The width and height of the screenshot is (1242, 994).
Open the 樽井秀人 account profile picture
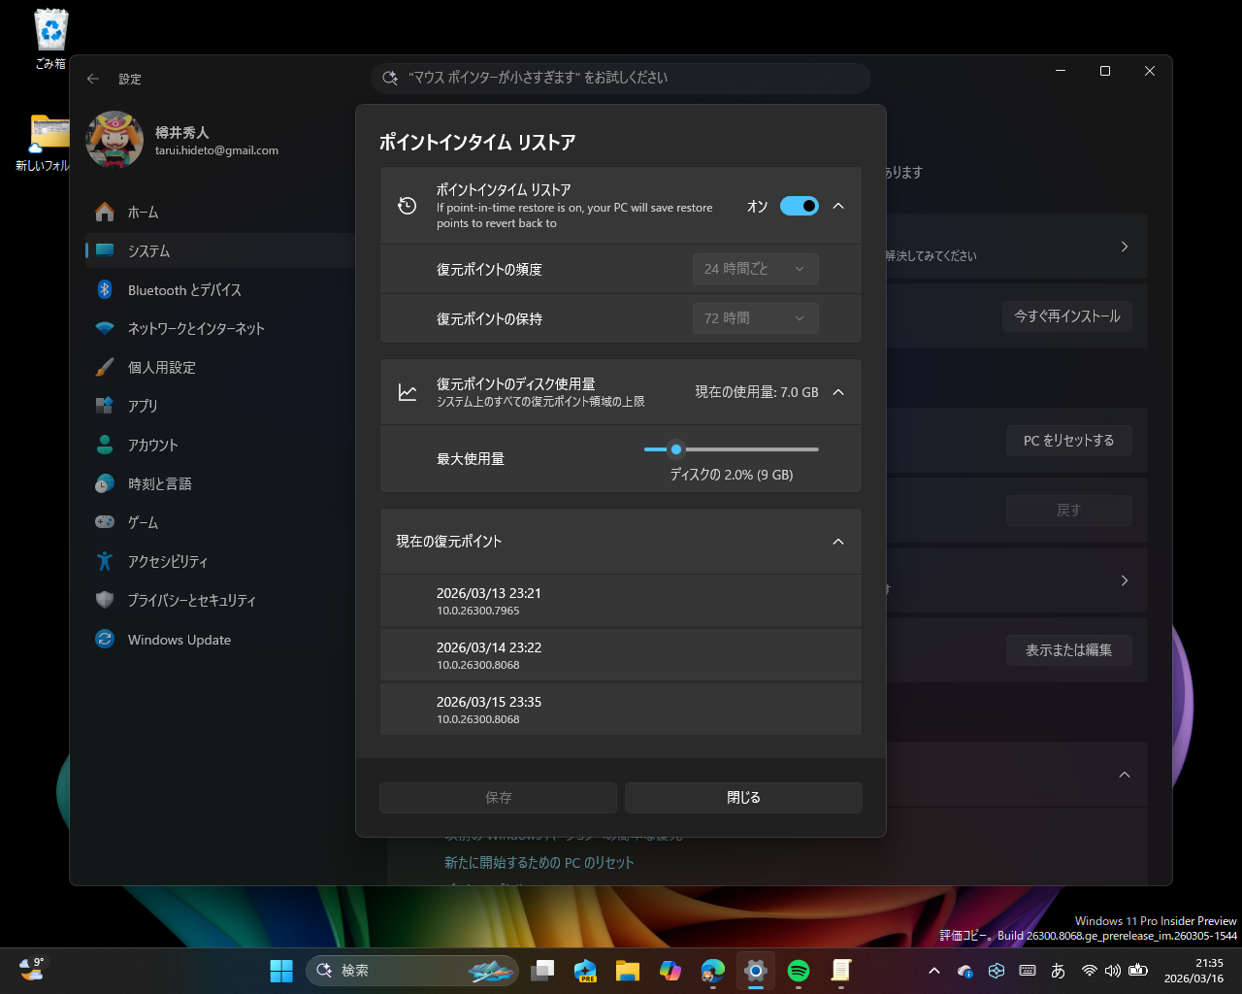point(114,140)
